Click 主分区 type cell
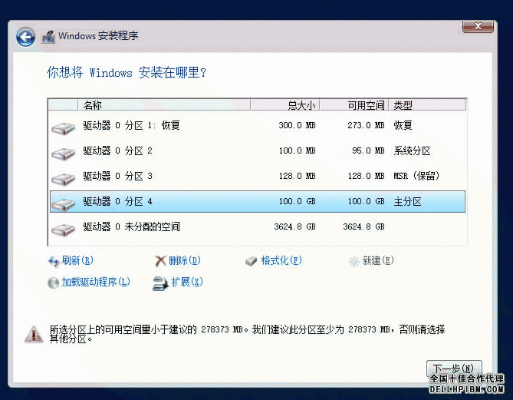The width and height of the screenshot is (513, 400). coord(407,201)
